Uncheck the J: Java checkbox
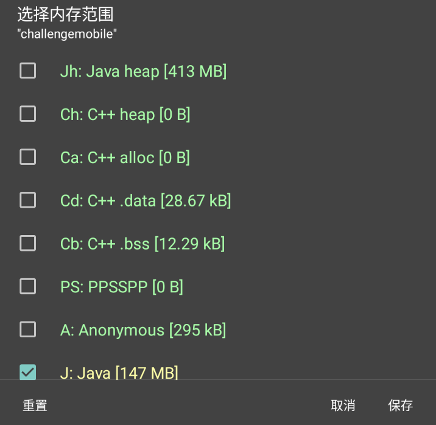436x425 pixels. (x=28, y=372)
